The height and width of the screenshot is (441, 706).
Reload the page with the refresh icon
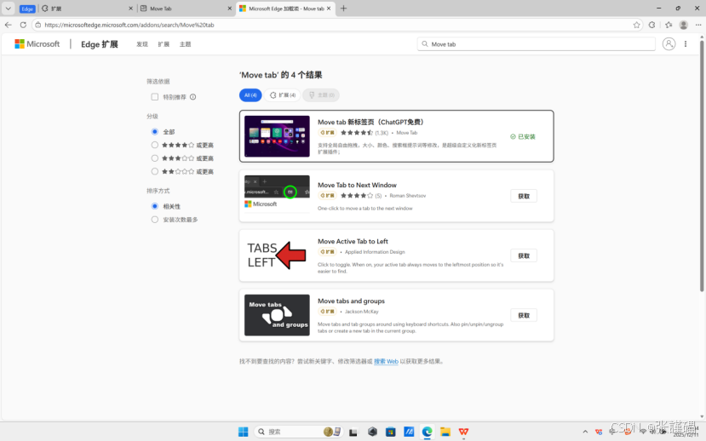[x=23, y=25]
